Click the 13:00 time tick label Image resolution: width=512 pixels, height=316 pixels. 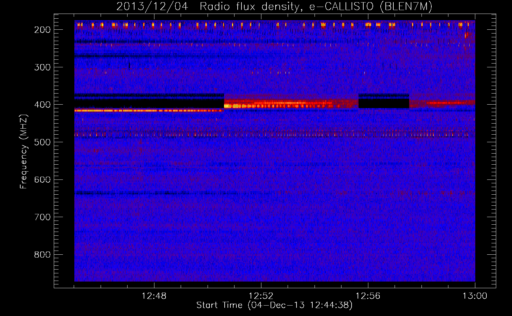475,296
